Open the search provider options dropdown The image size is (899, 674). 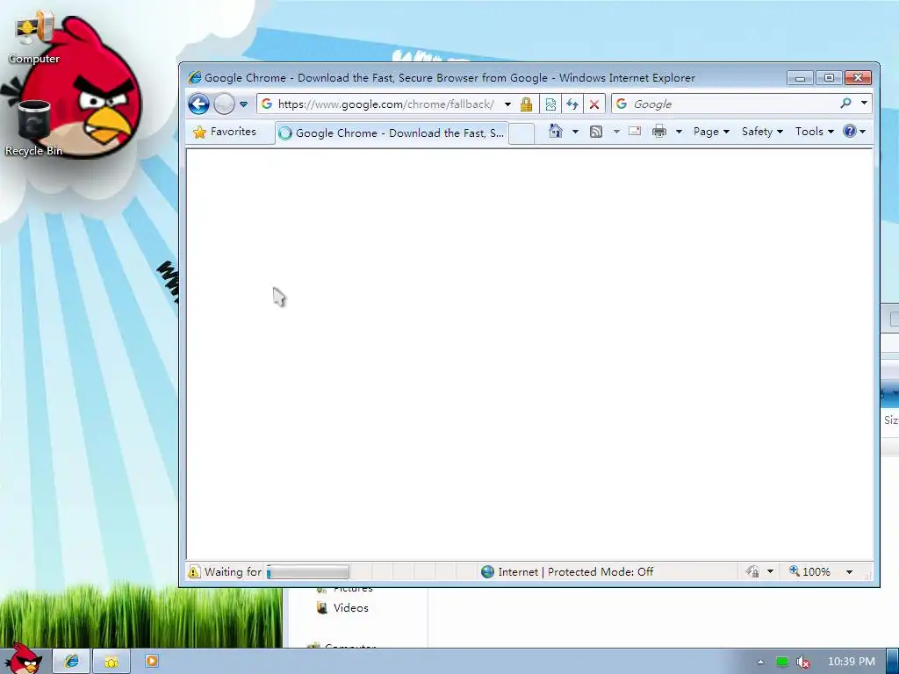(x=864, y=104)
